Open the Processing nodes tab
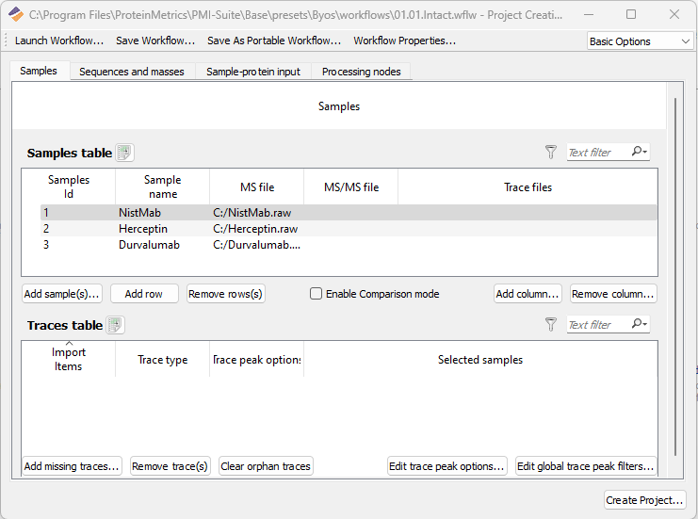The height and width of the screenshot is (519, 698). (361, 72)
